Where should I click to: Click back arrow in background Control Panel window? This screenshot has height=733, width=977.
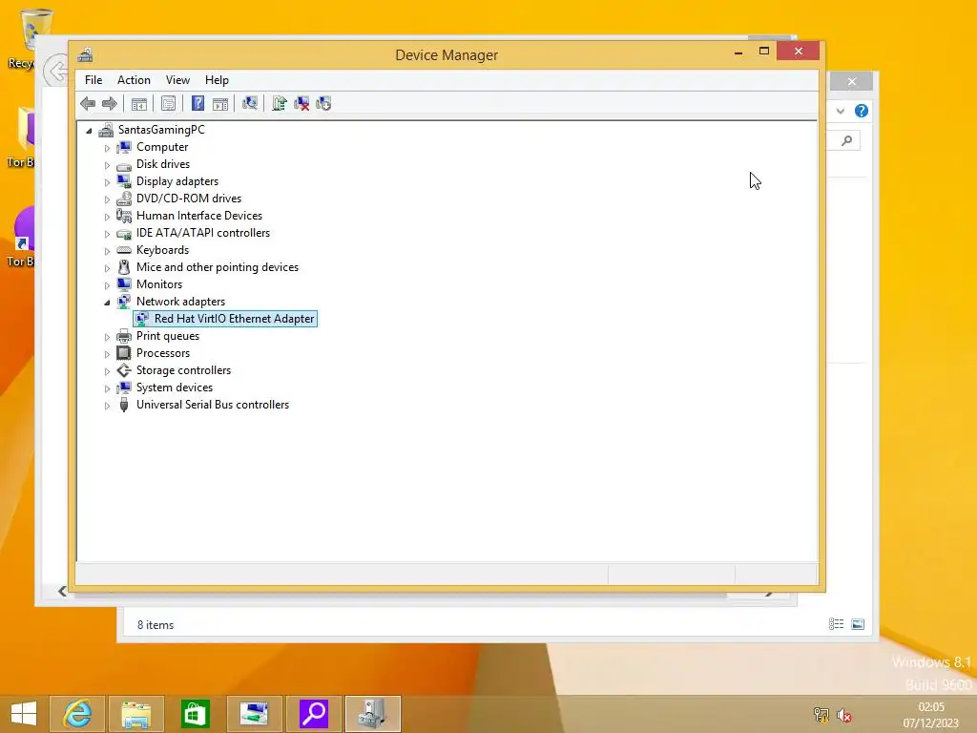[57, 71]
